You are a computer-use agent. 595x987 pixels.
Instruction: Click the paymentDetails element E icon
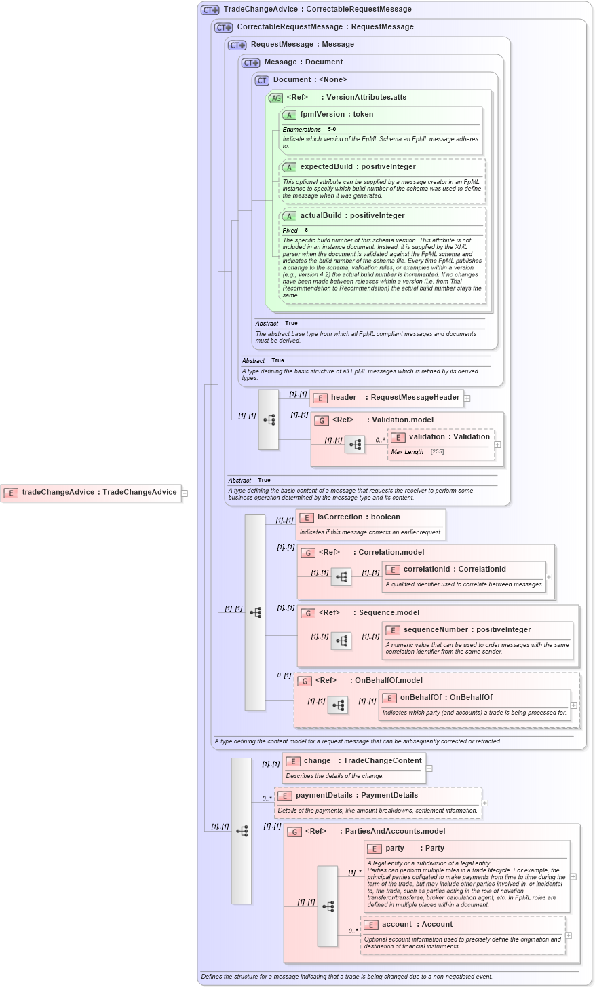(285, 796)
